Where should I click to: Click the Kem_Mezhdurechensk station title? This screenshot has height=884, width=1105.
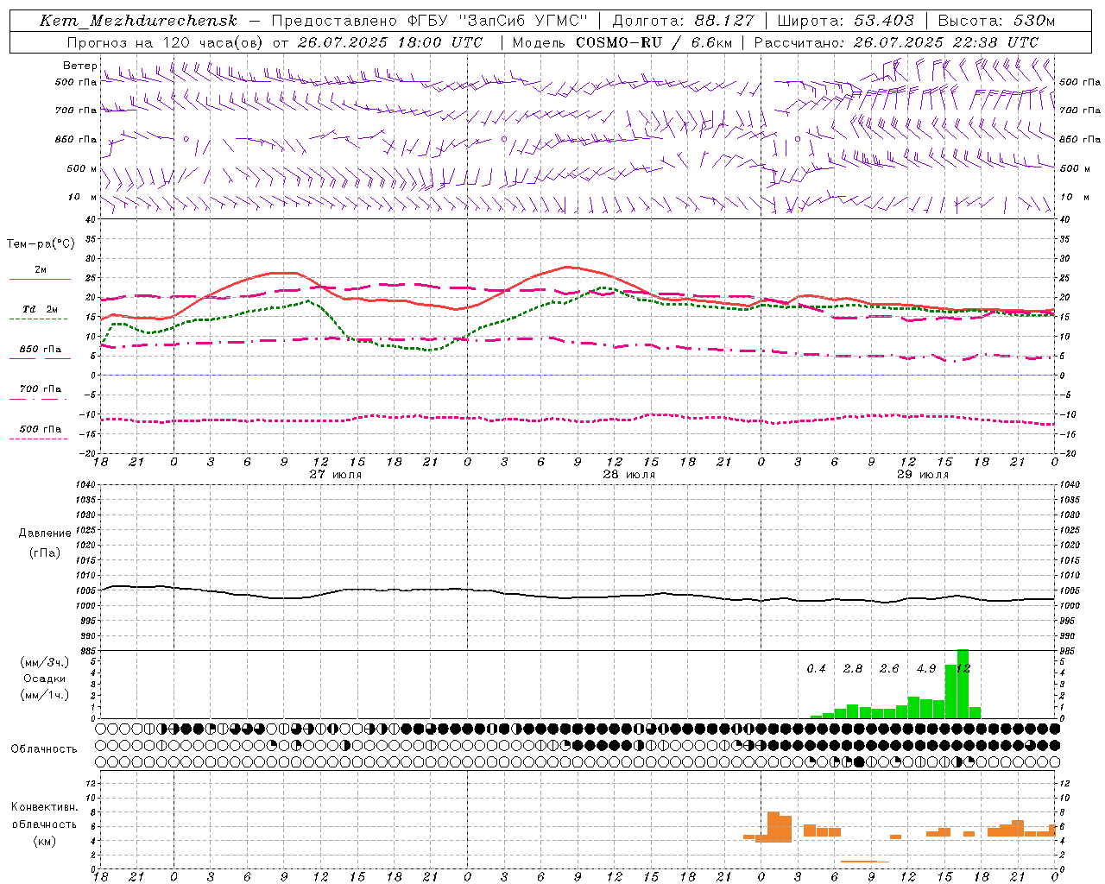coord(138,21)
